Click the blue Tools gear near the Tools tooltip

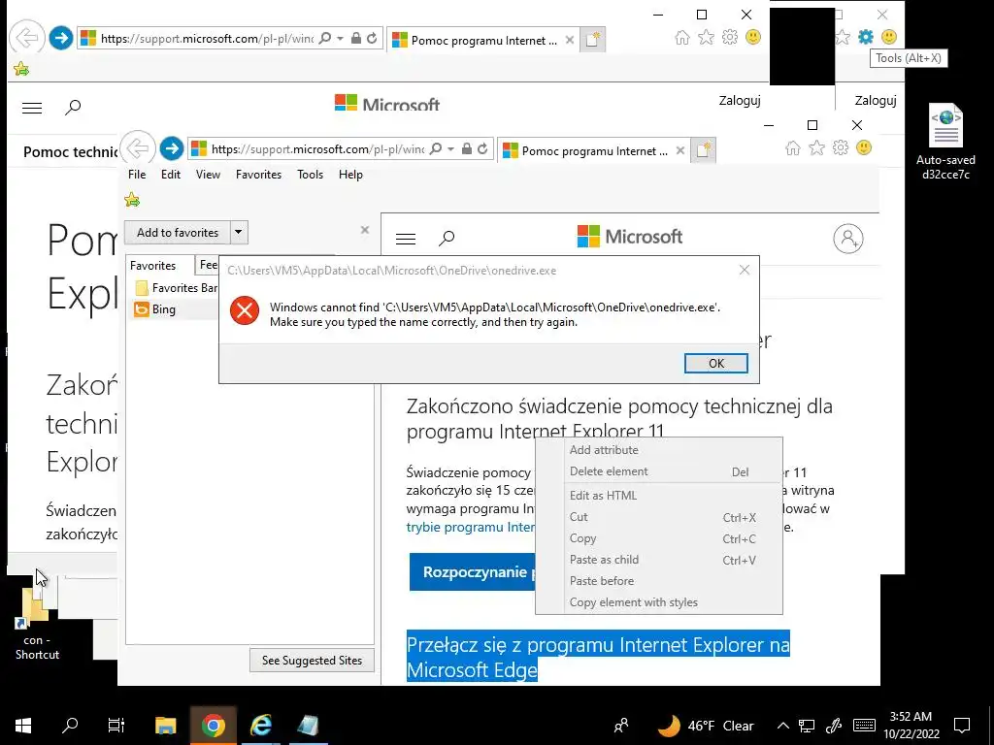point(865,37)
